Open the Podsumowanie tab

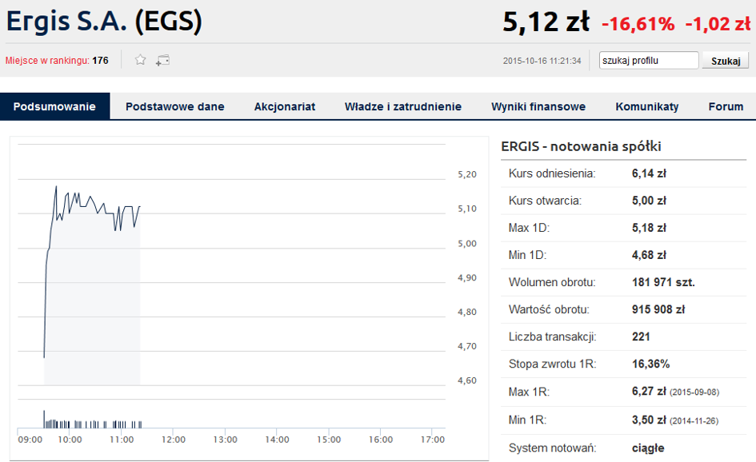tap(55, 106)
